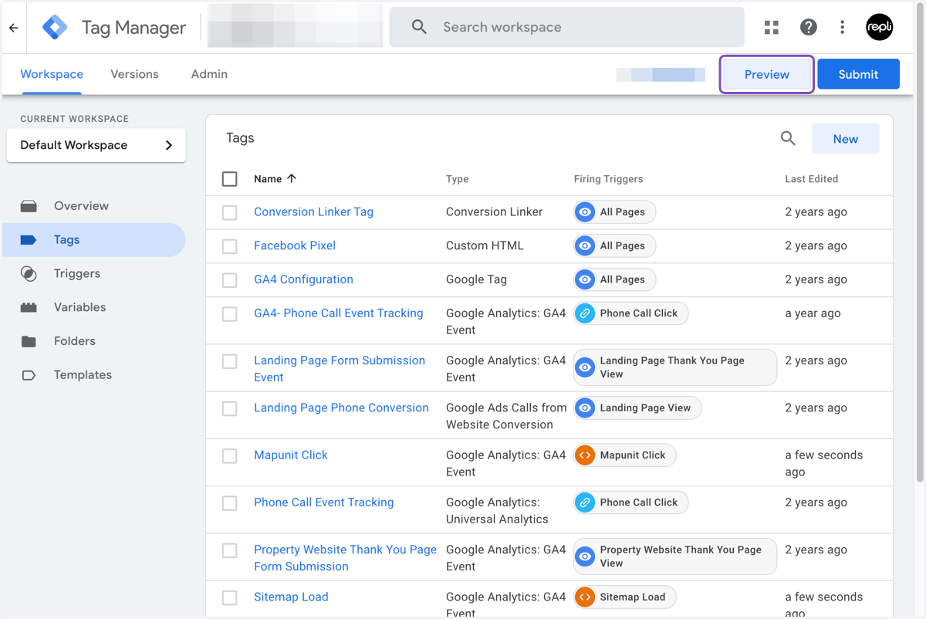Click the Triggers sidebar icon
The height and width of the screenshot is (619, 926).
click(29, 274)
